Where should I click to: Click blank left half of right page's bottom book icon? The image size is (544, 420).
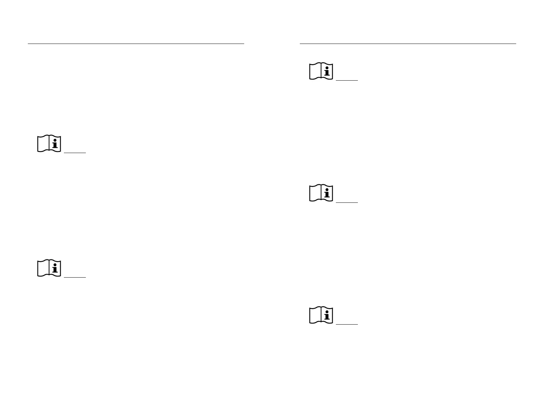315,315
